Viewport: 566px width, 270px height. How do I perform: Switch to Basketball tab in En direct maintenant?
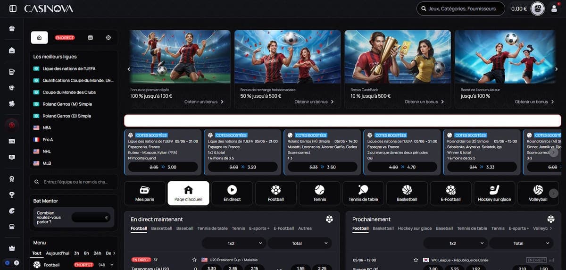click(161, 228)
